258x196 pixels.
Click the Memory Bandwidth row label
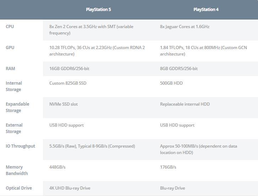[x=17, y=170]
